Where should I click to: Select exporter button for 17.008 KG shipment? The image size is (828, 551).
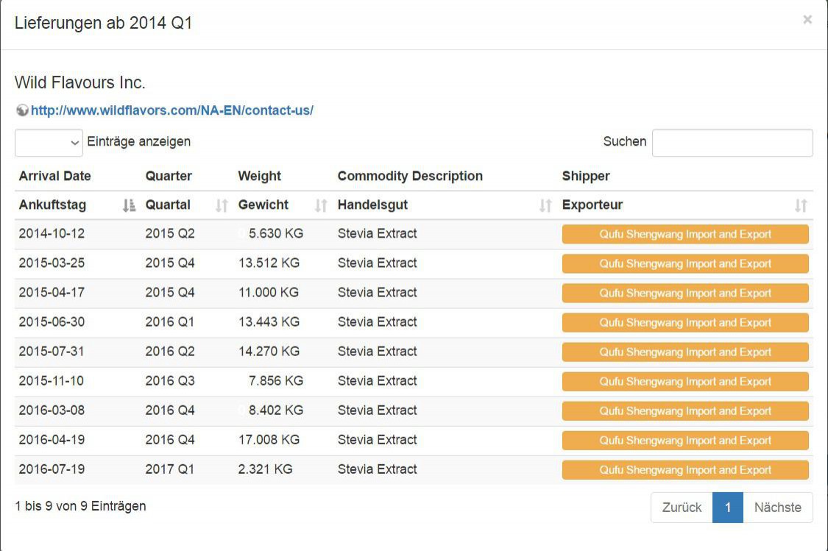685,441
